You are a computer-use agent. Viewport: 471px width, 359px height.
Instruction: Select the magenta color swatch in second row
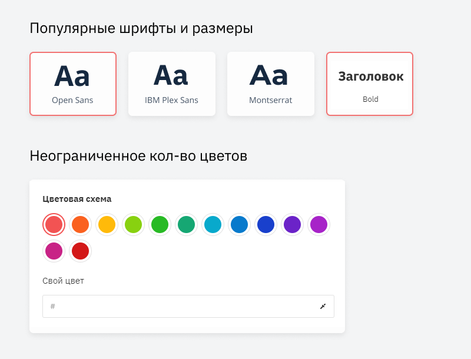(54, 251)
